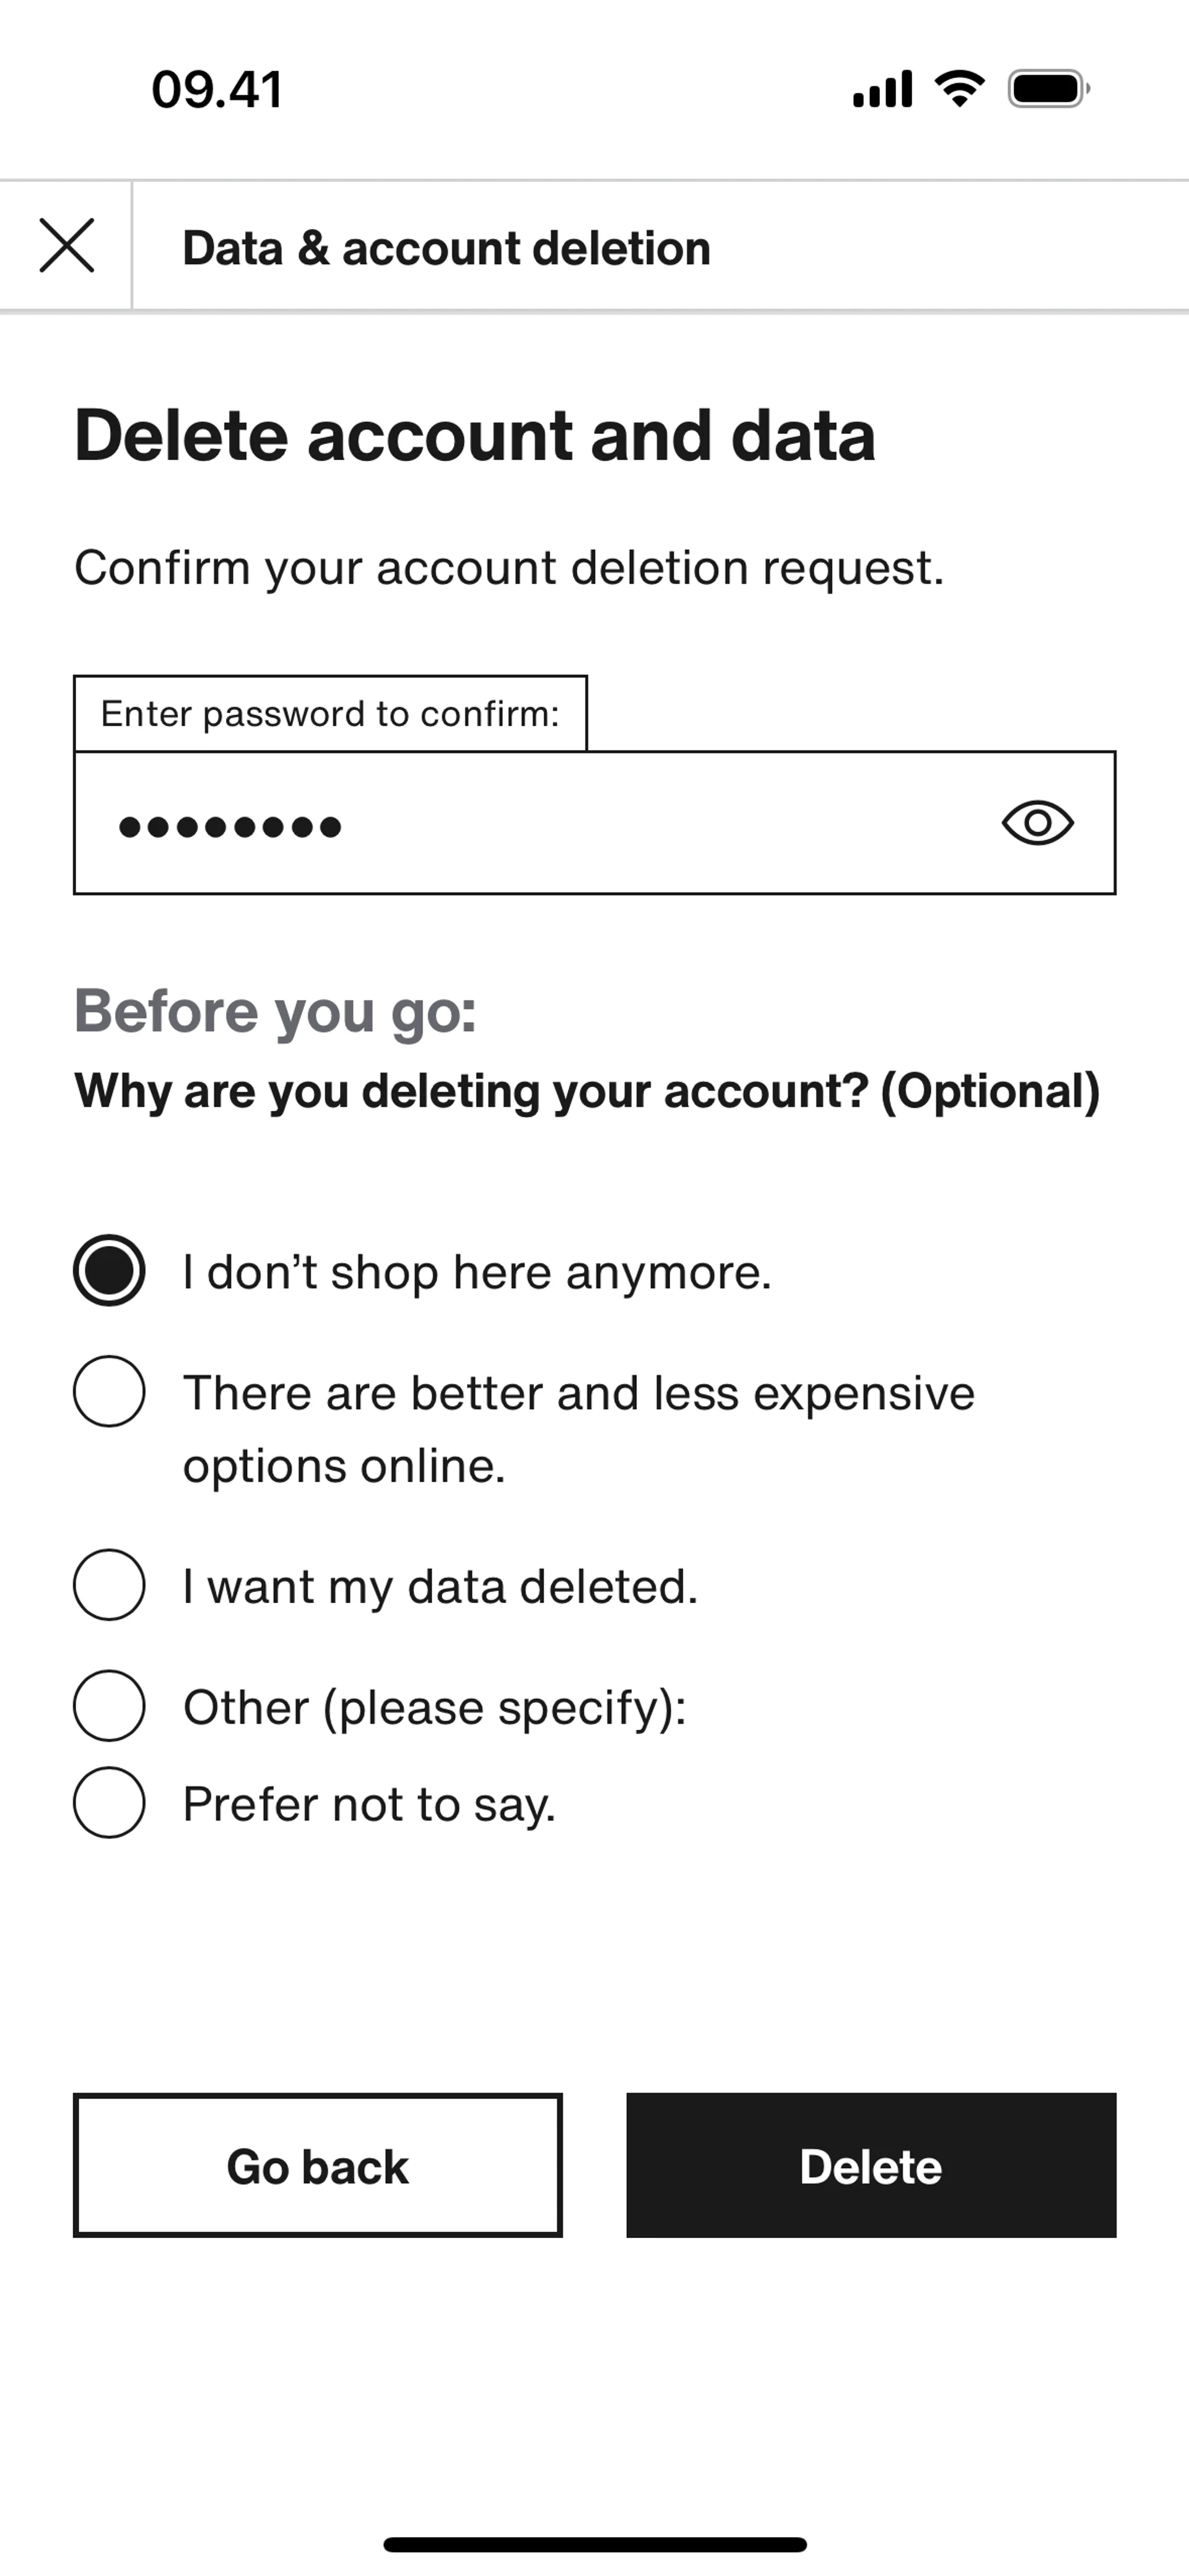1189x2576 pixels.
Task: Tap the "Enter password to confirm:" label
Action: pos(330,714)
